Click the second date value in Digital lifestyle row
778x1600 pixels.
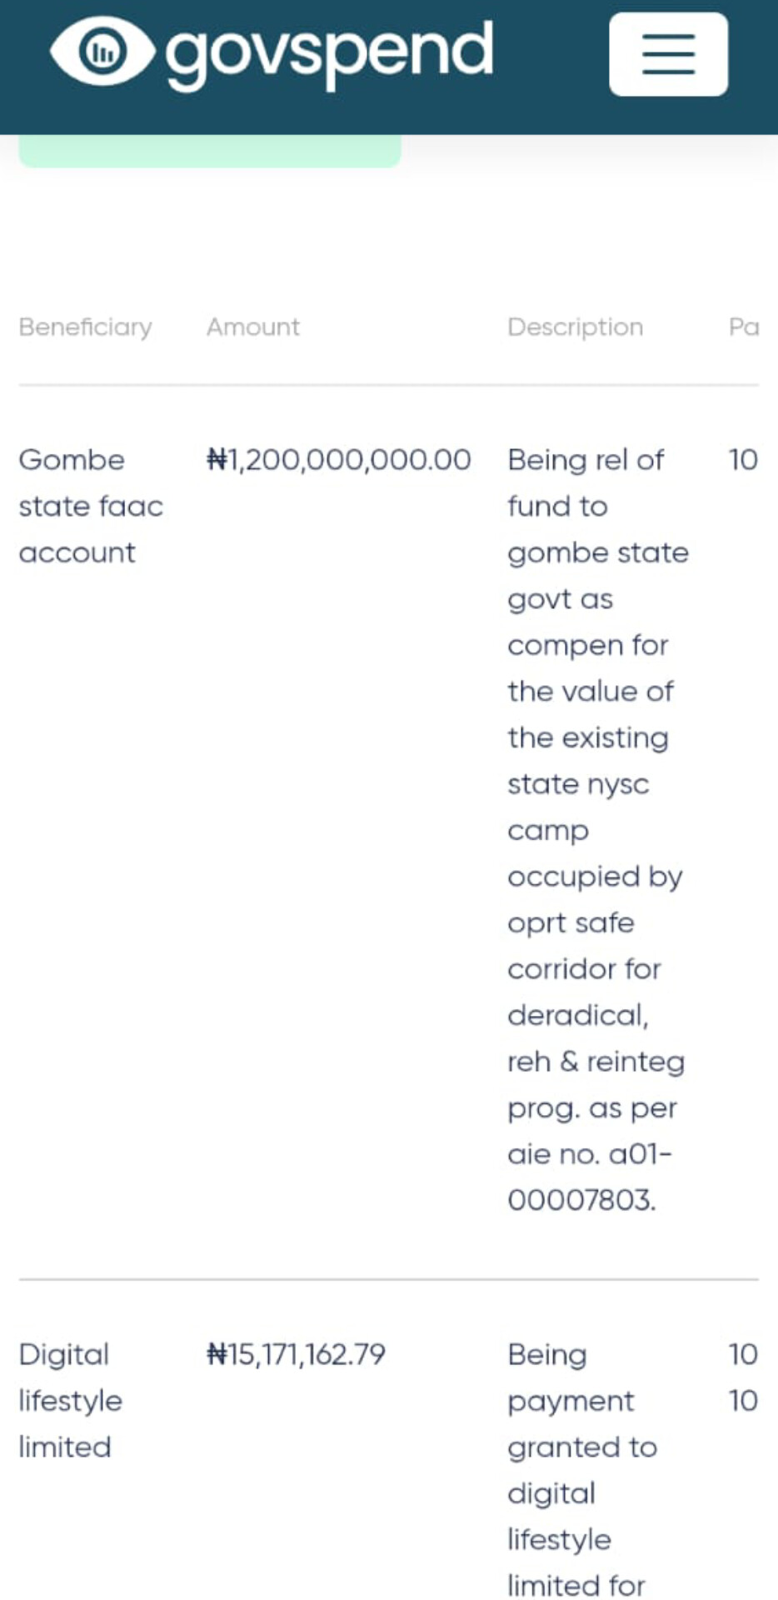pyautogui.click(x=743, y=1401)
